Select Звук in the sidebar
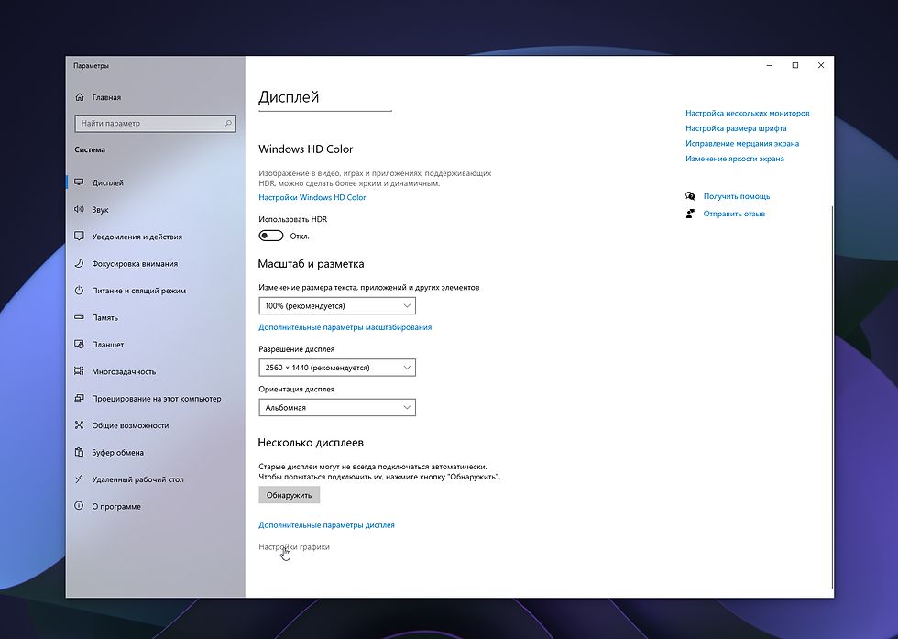This screenshot has height=639, width=898. tap(100, 210)
